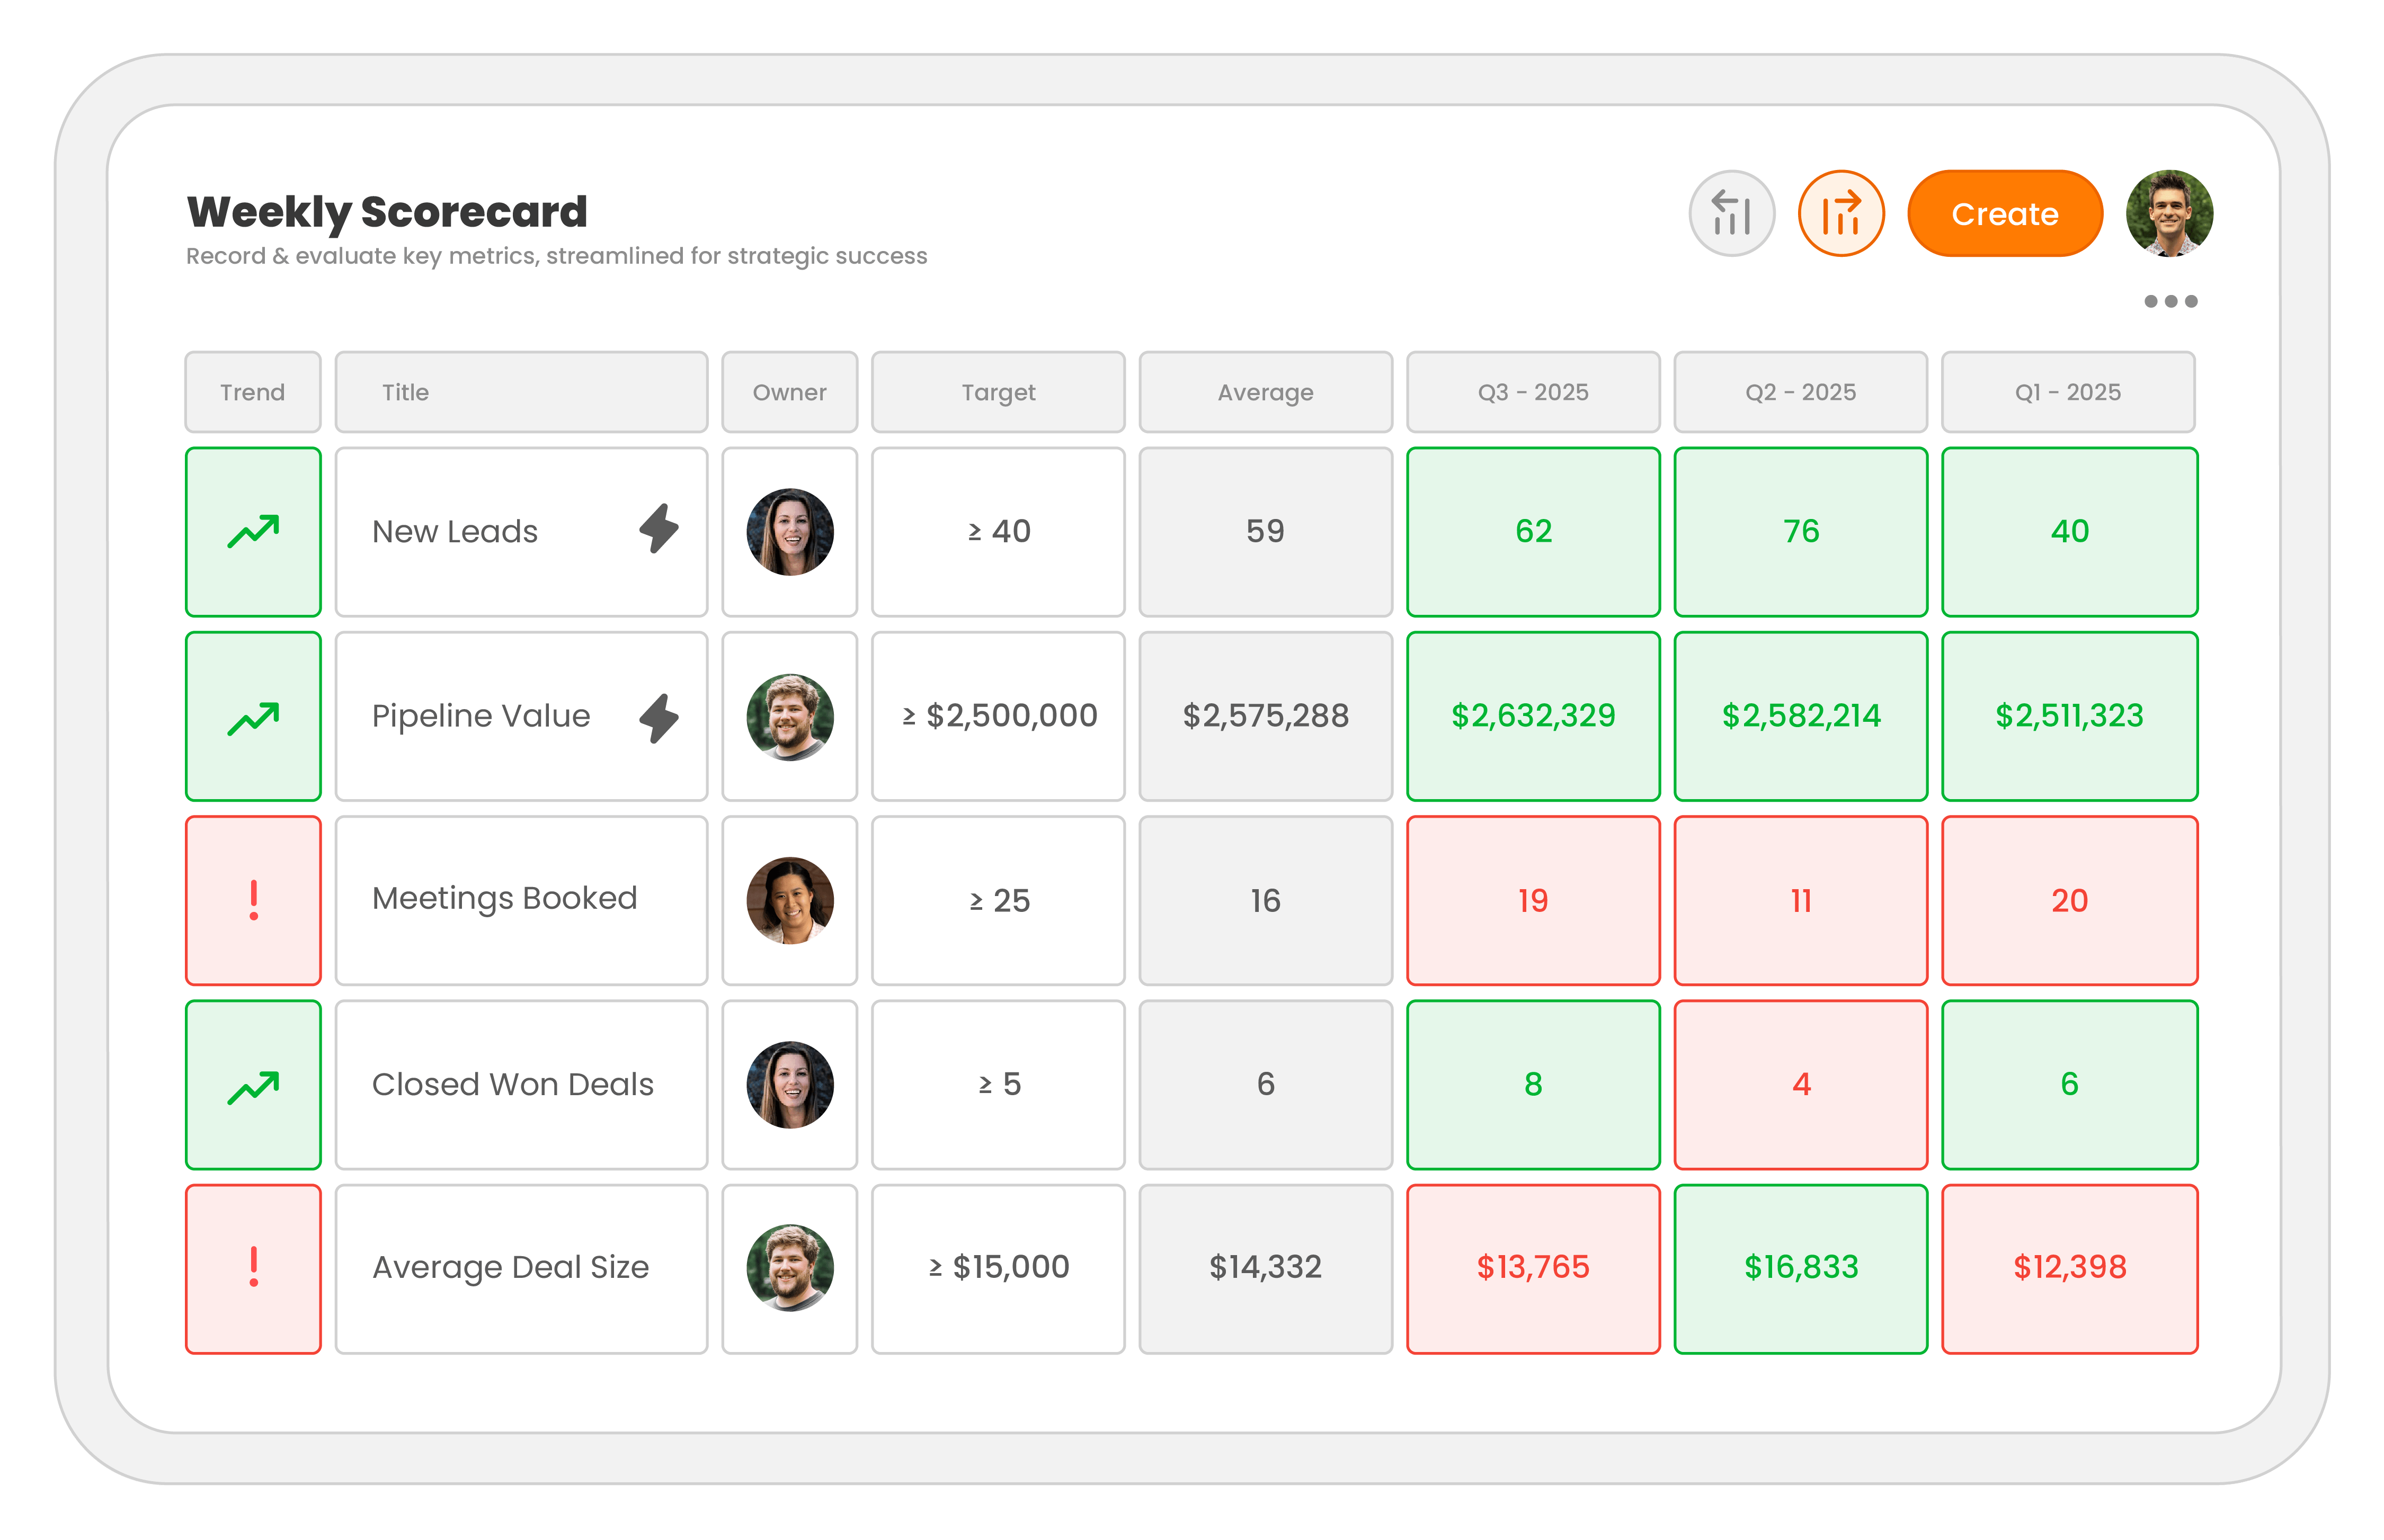
Task: Open the Owner column header
Action: tap(789, 392)
